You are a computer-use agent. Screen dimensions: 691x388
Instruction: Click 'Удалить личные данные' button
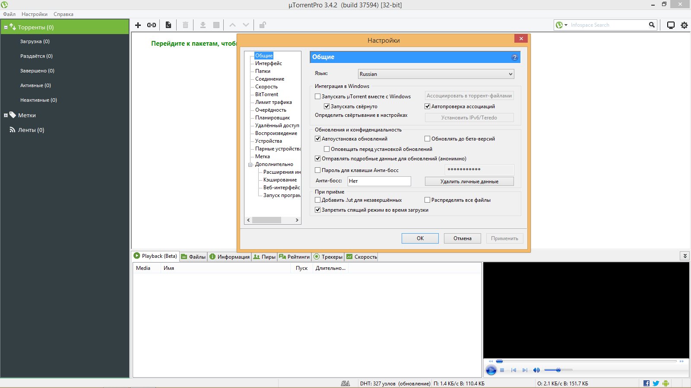469,181
